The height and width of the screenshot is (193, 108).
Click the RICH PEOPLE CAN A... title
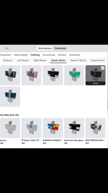click(95, 140)
